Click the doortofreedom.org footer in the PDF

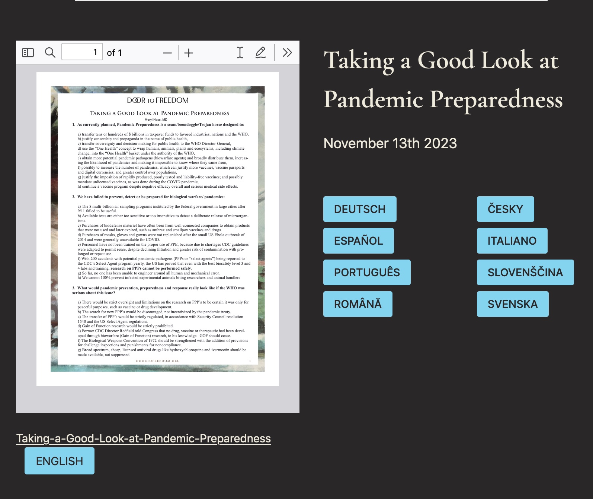coord(158,361)
